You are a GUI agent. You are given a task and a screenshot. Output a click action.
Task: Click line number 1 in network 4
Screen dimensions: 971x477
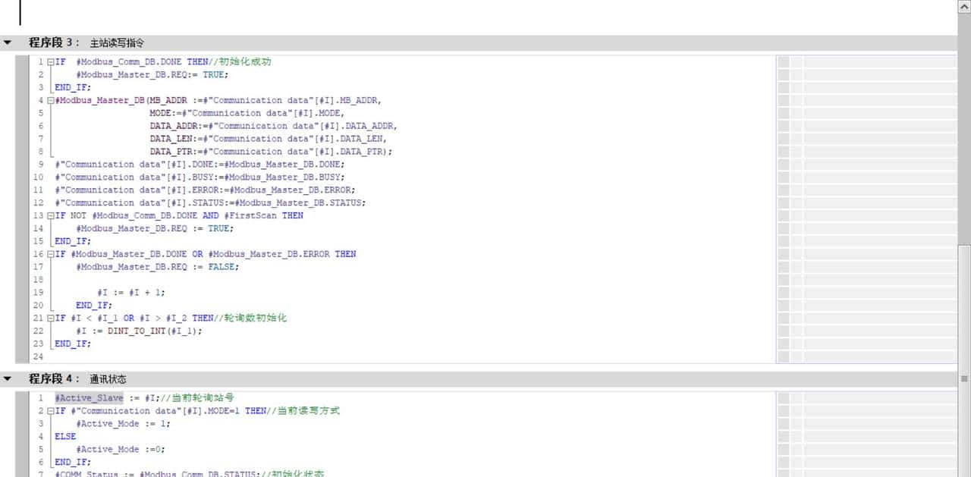(x=40, y=397)
